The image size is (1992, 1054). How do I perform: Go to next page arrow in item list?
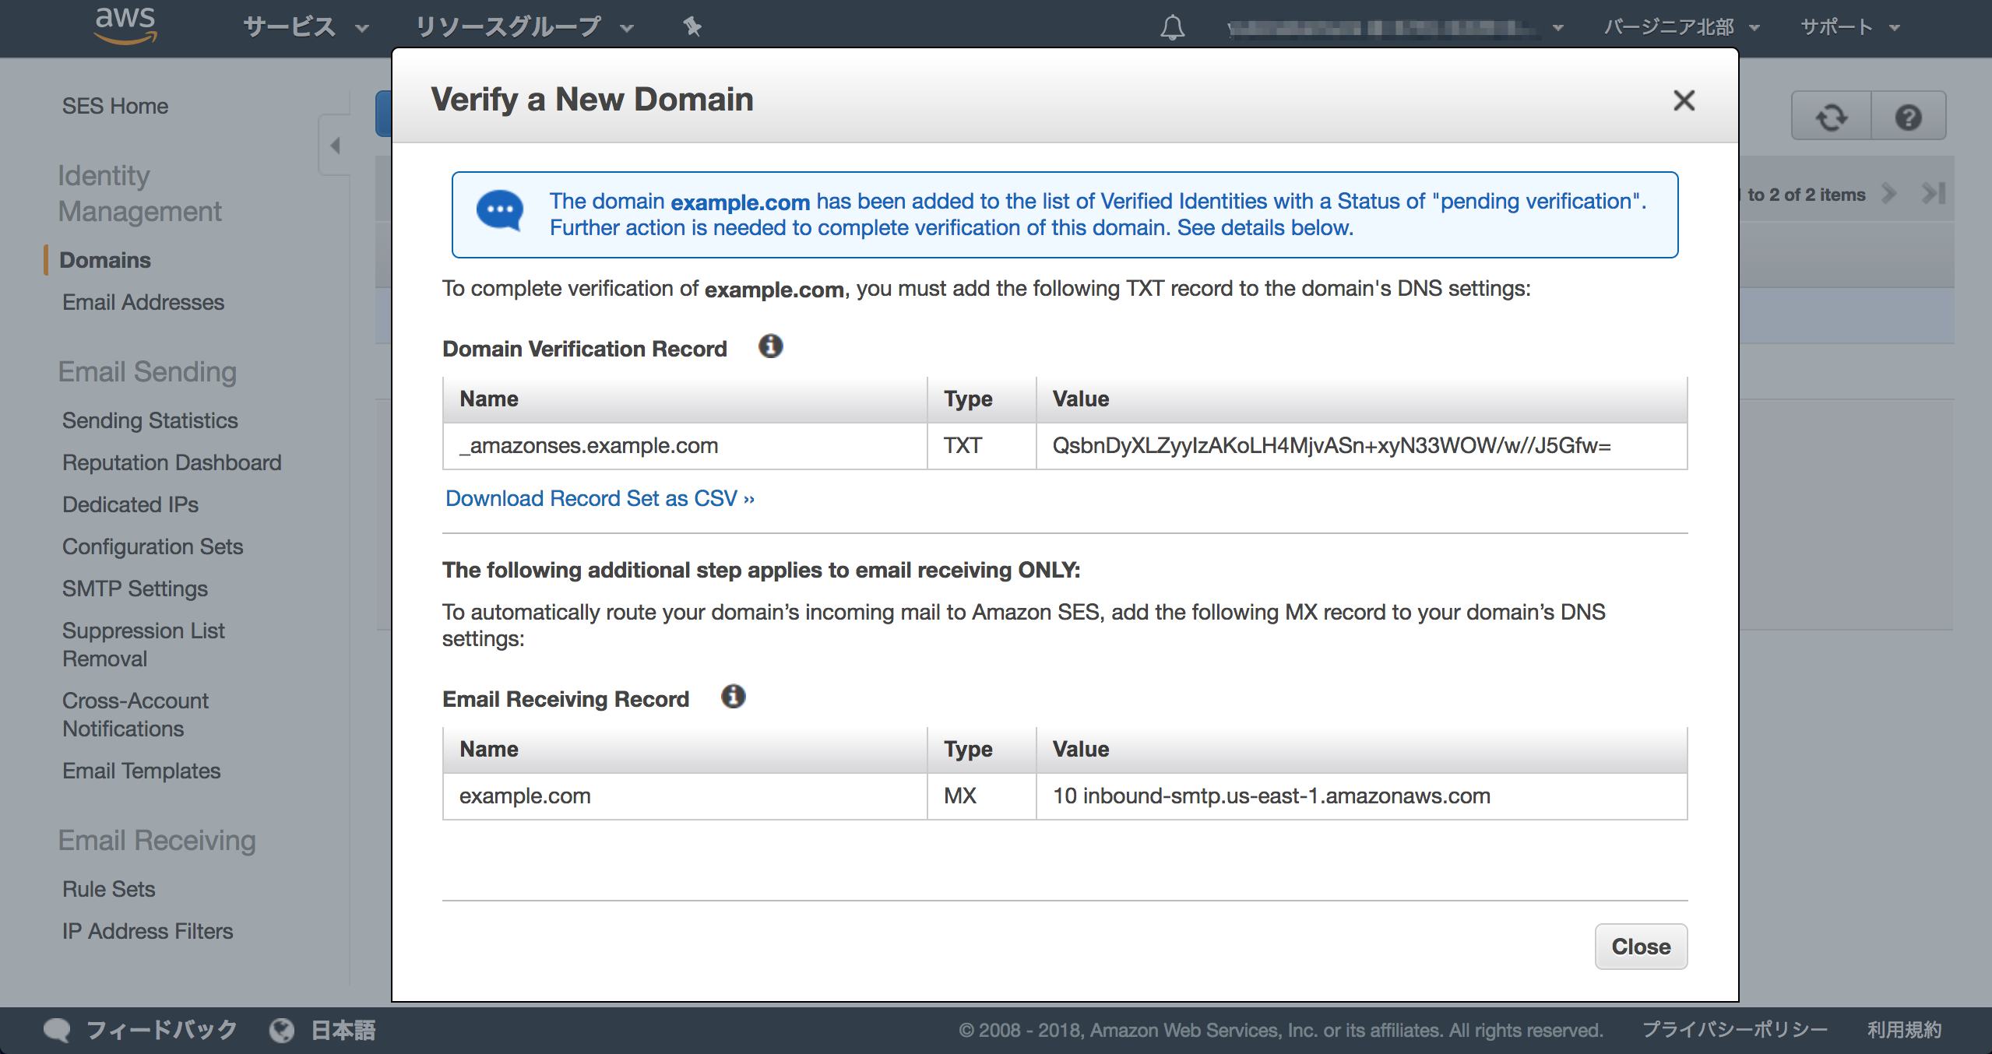point(1889,193)
